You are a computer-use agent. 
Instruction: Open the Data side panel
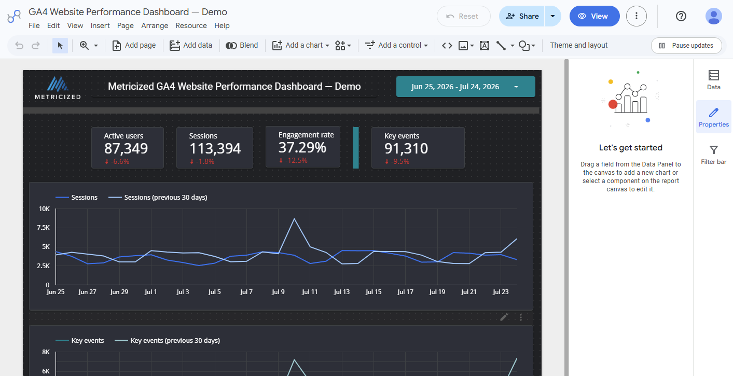point(714,80)
